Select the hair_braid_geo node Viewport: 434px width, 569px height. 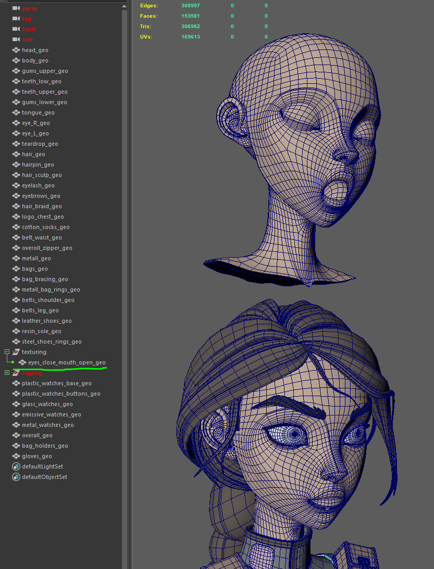[x=42, y=206]
